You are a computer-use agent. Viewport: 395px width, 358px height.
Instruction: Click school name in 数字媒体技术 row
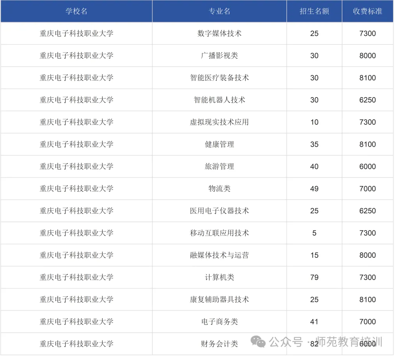[76, 33]
